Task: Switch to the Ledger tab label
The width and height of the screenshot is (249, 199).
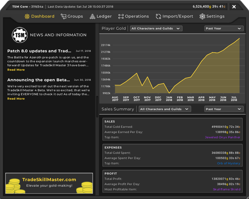Action: tap(104, 16)
